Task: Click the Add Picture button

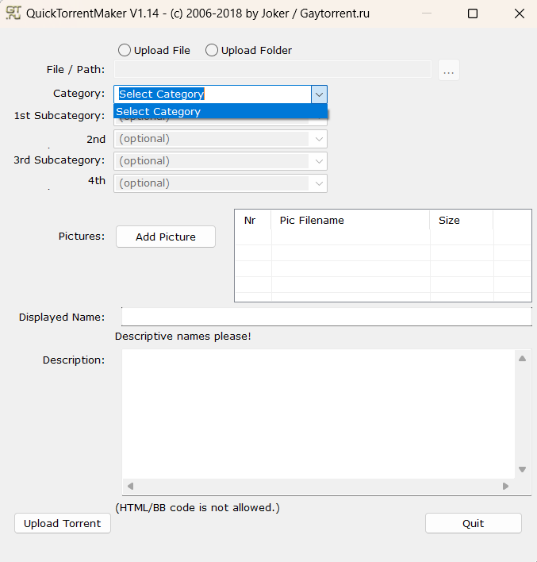Action: [x=166, y=237]
